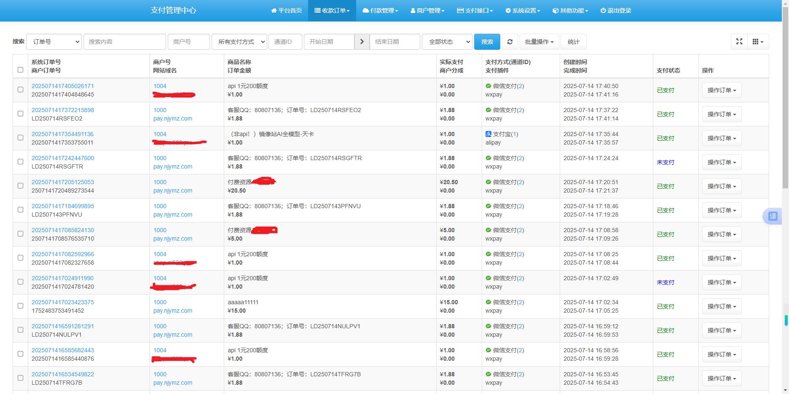This screenshot has height=394, width=789.
Task: Go to 平台首页 in the navbar
Action: 286,11
